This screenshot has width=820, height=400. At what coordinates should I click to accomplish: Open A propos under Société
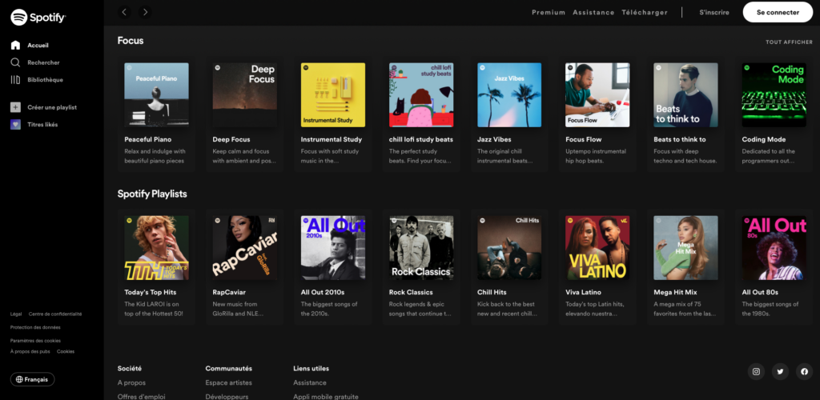click(132, 382)
